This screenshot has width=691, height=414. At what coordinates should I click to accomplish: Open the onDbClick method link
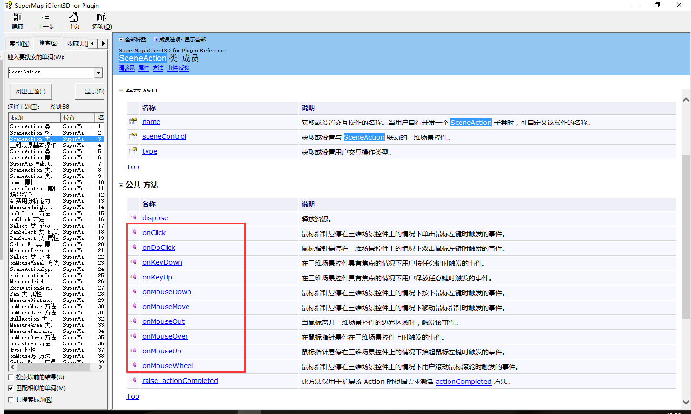(x=159, y=248)
